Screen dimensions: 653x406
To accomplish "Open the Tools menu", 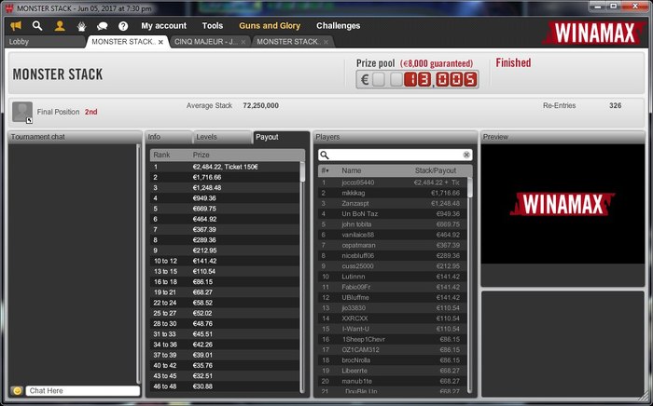I will [213, 26].
